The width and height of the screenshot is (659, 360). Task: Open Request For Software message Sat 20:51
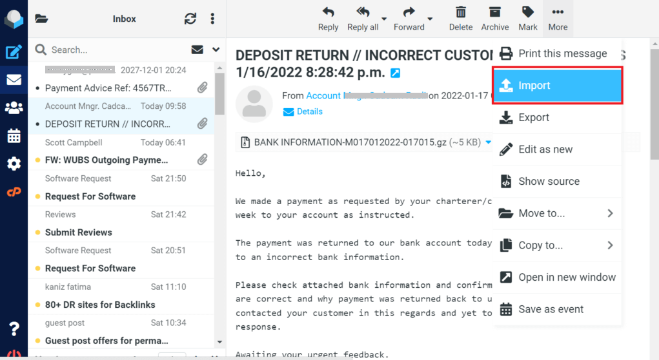(121, 260)
